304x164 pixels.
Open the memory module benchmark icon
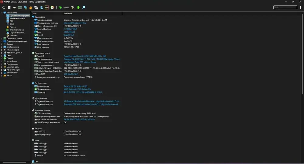tap(20, 7)
